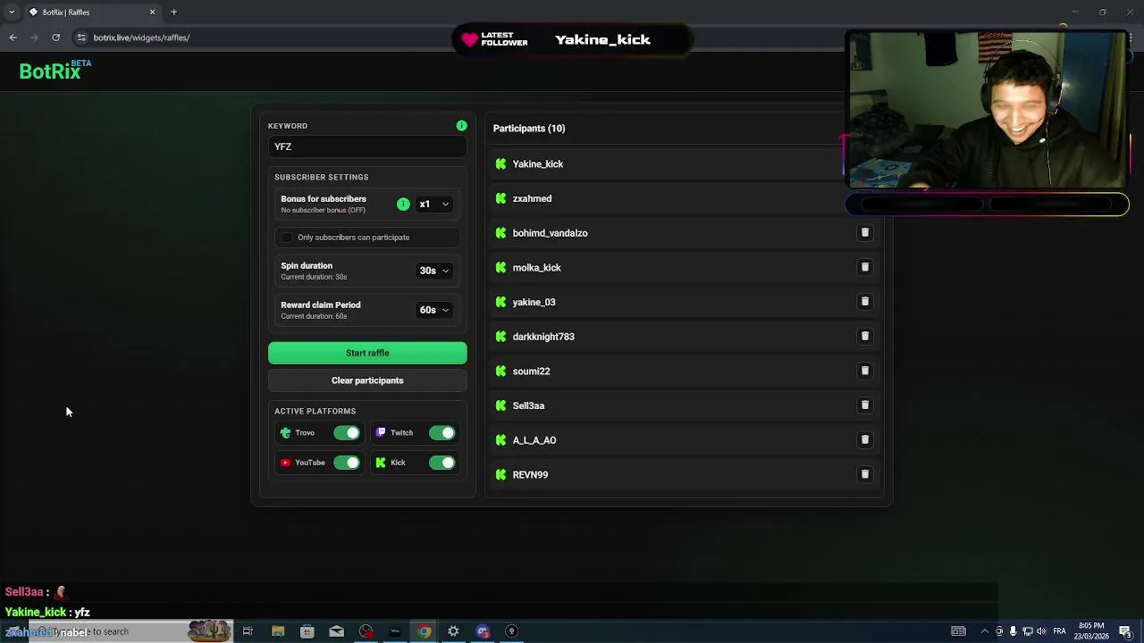This screenshot has width=1144, height=643.
Task: Open the clock showing 8:05 PM
Action: 1091,631
